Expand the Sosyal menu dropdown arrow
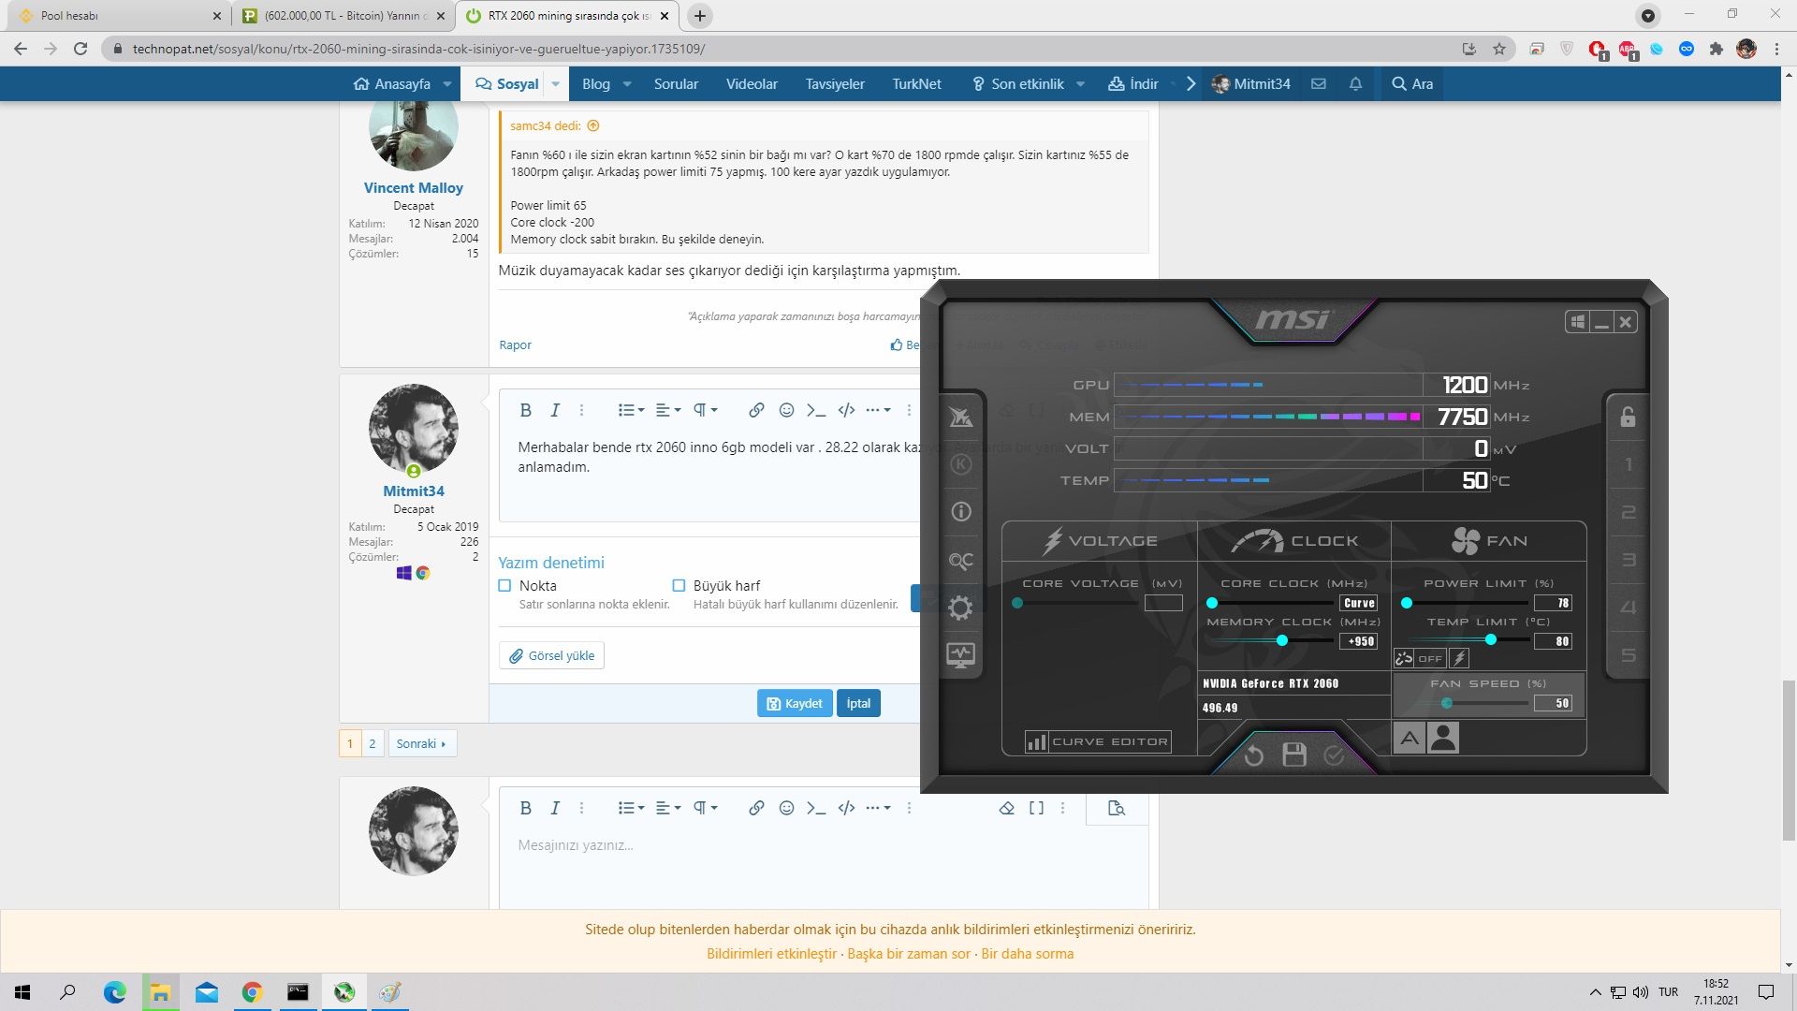Viewport: 1797px width, 1011px height. coord(556,84)
